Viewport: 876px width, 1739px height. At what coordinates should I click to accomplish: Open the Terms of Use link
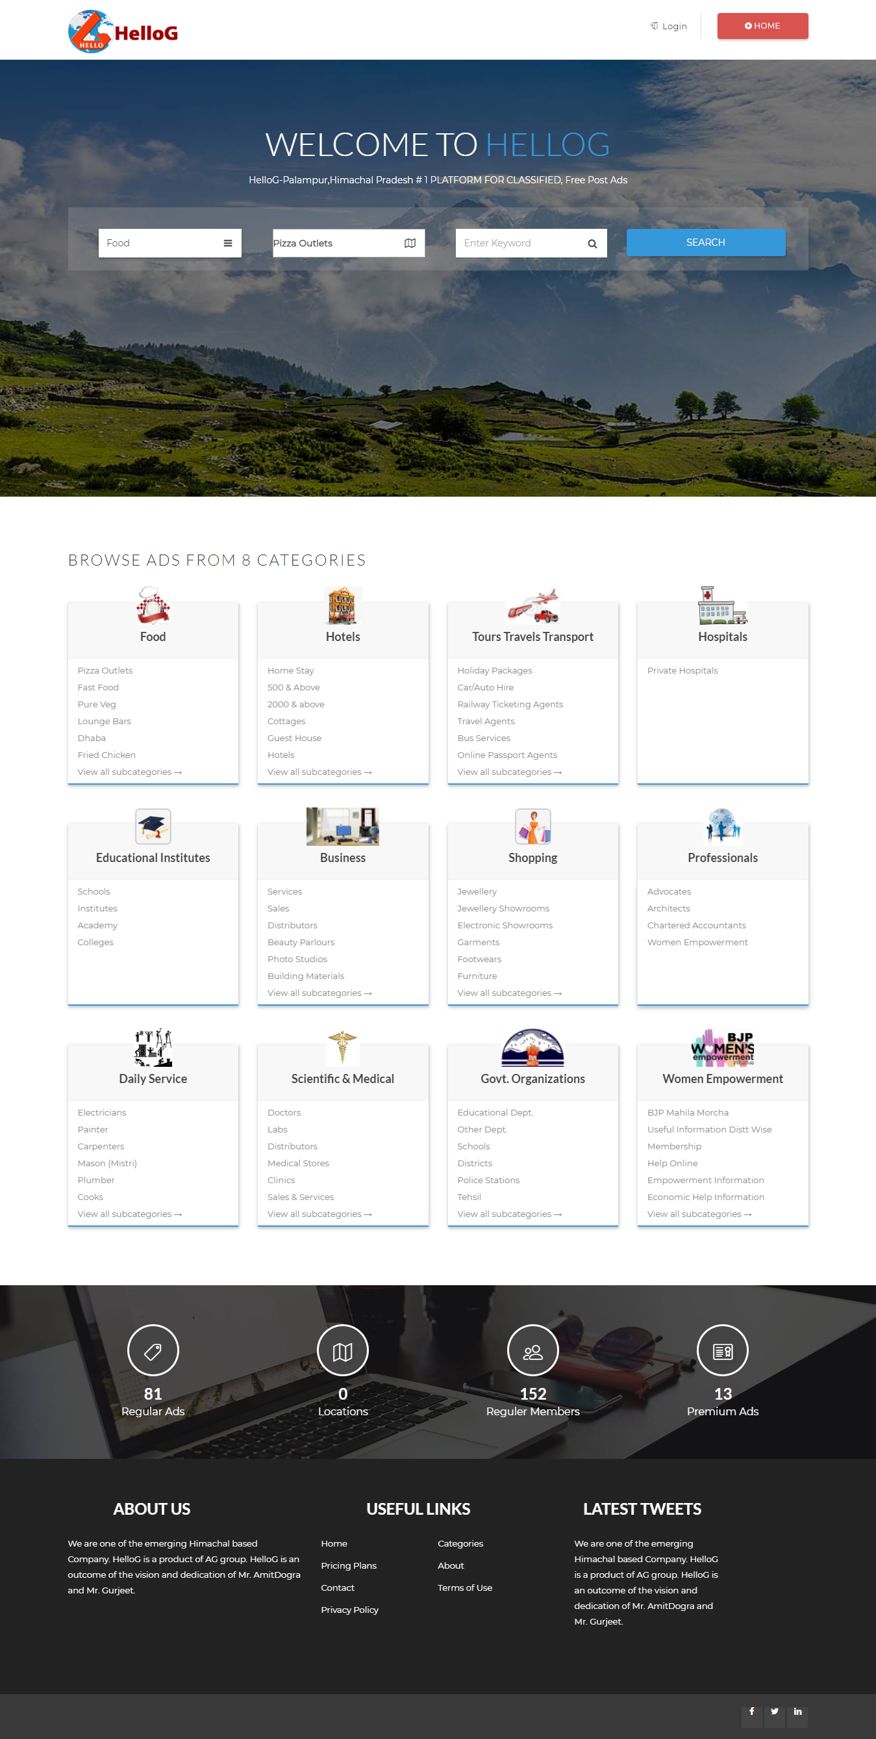pos(466,1588)
